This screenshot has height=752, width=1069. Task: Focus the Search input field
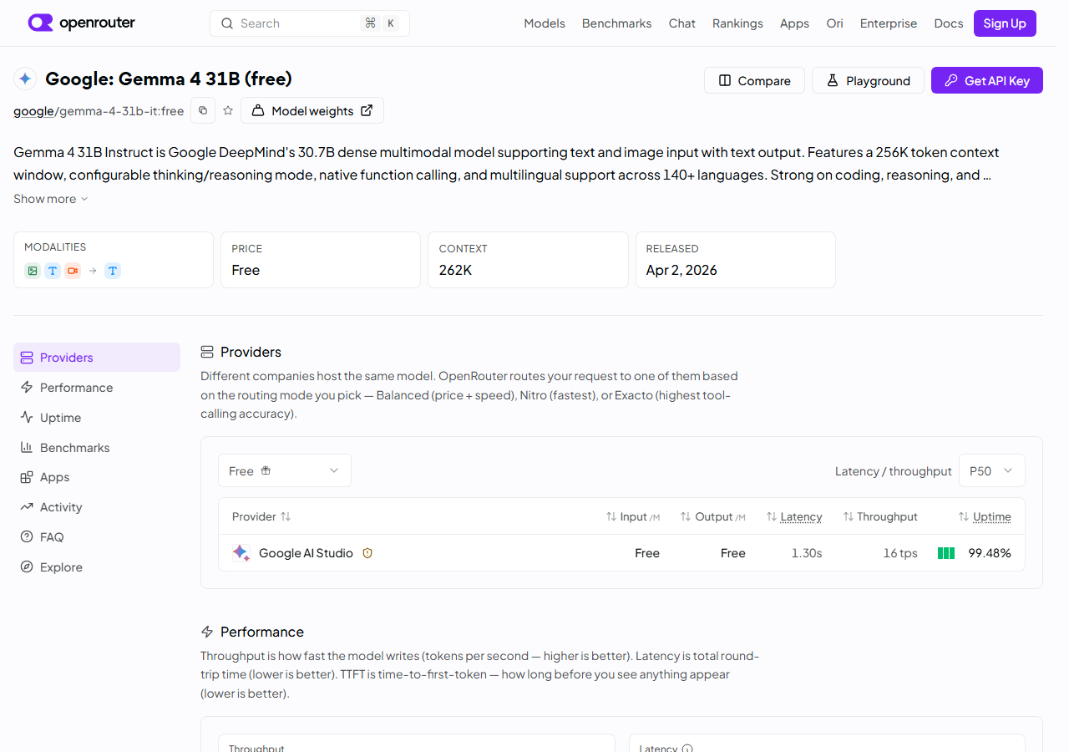310,23
